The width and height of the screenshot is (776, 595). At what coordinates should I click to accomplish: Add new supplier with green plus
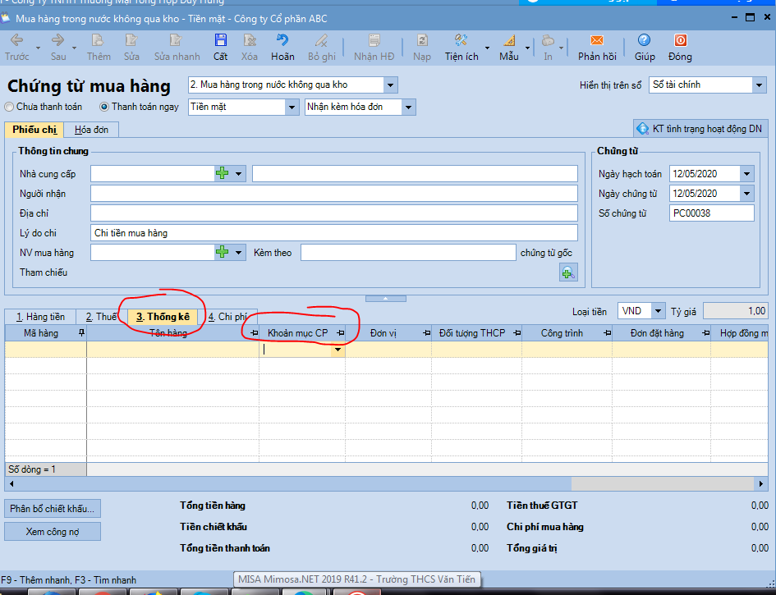(x=223, y=173)
